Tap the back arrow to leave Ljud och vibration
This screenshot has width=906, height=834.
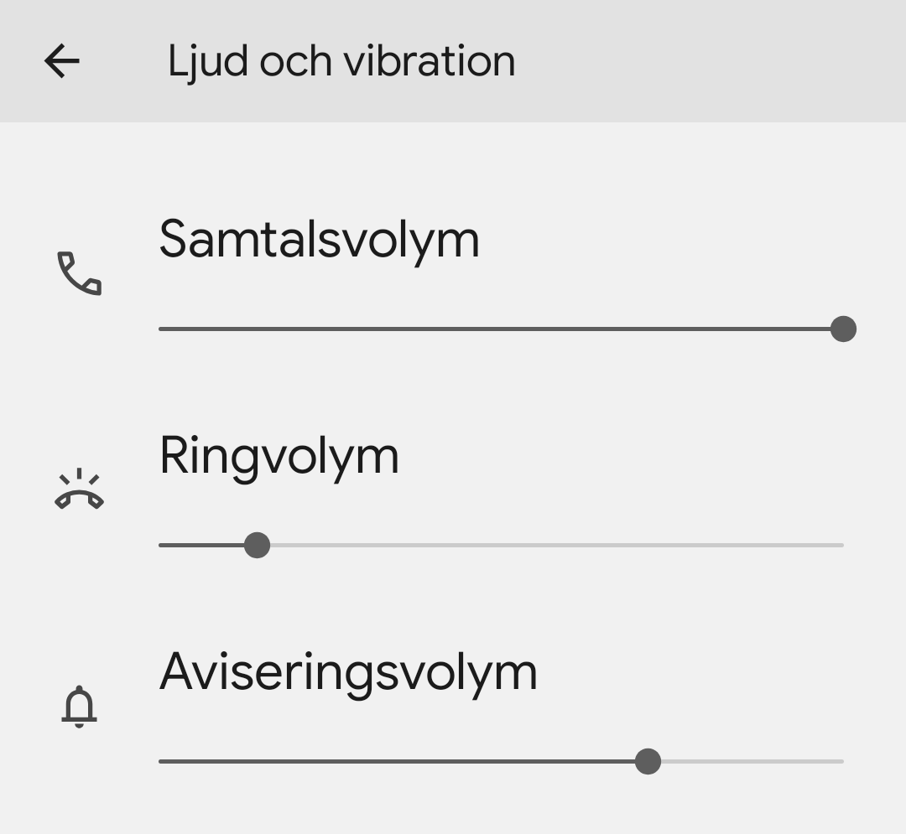pyautogui.click(x=61, y=60)
